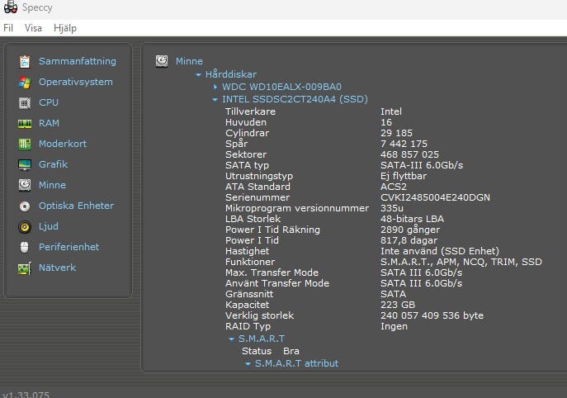Open the Fil menu

[x=8, y=27]
